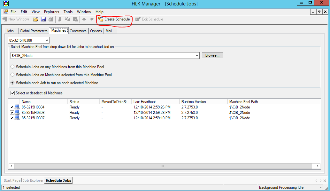Sort by Last Heartbeat column header
Image resolution: width=330 pixels, height=191 pixels.
pos(156,102)
